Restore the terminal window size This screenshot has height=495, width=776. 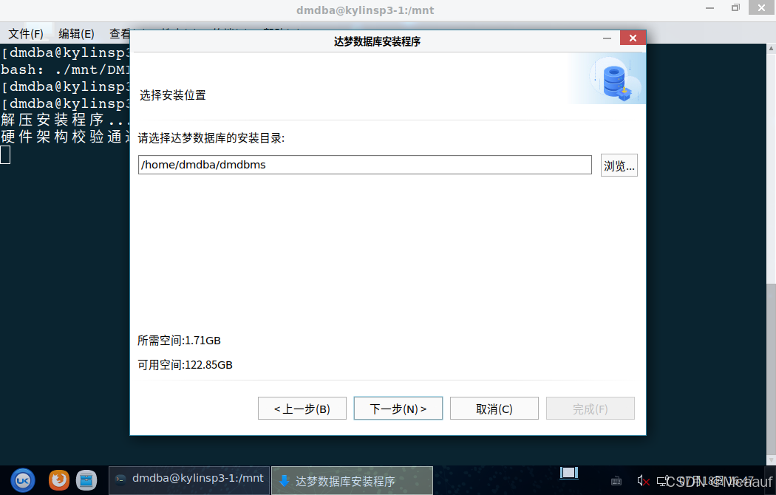(x=735, y=8)
